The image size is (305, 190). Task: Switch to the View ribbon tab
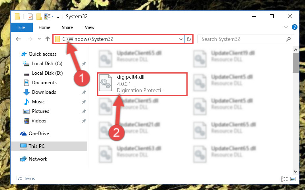(x=90, y=27)
